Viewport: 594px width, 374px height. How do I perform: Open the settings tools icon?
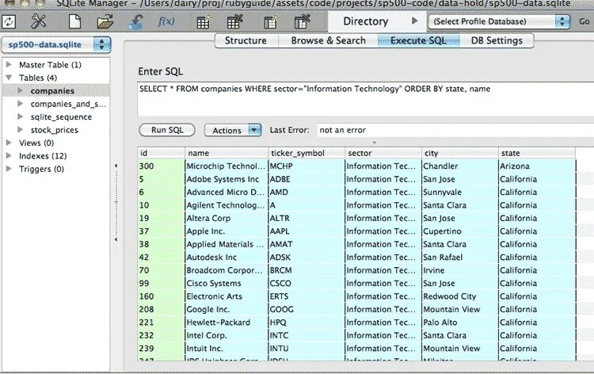pos(39,21)
